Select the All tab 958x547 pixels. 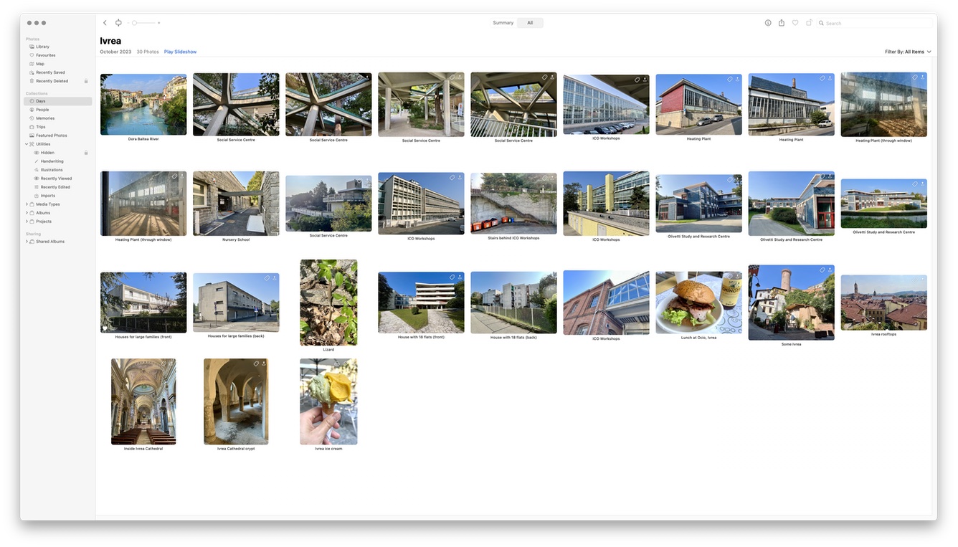(530, 23)
